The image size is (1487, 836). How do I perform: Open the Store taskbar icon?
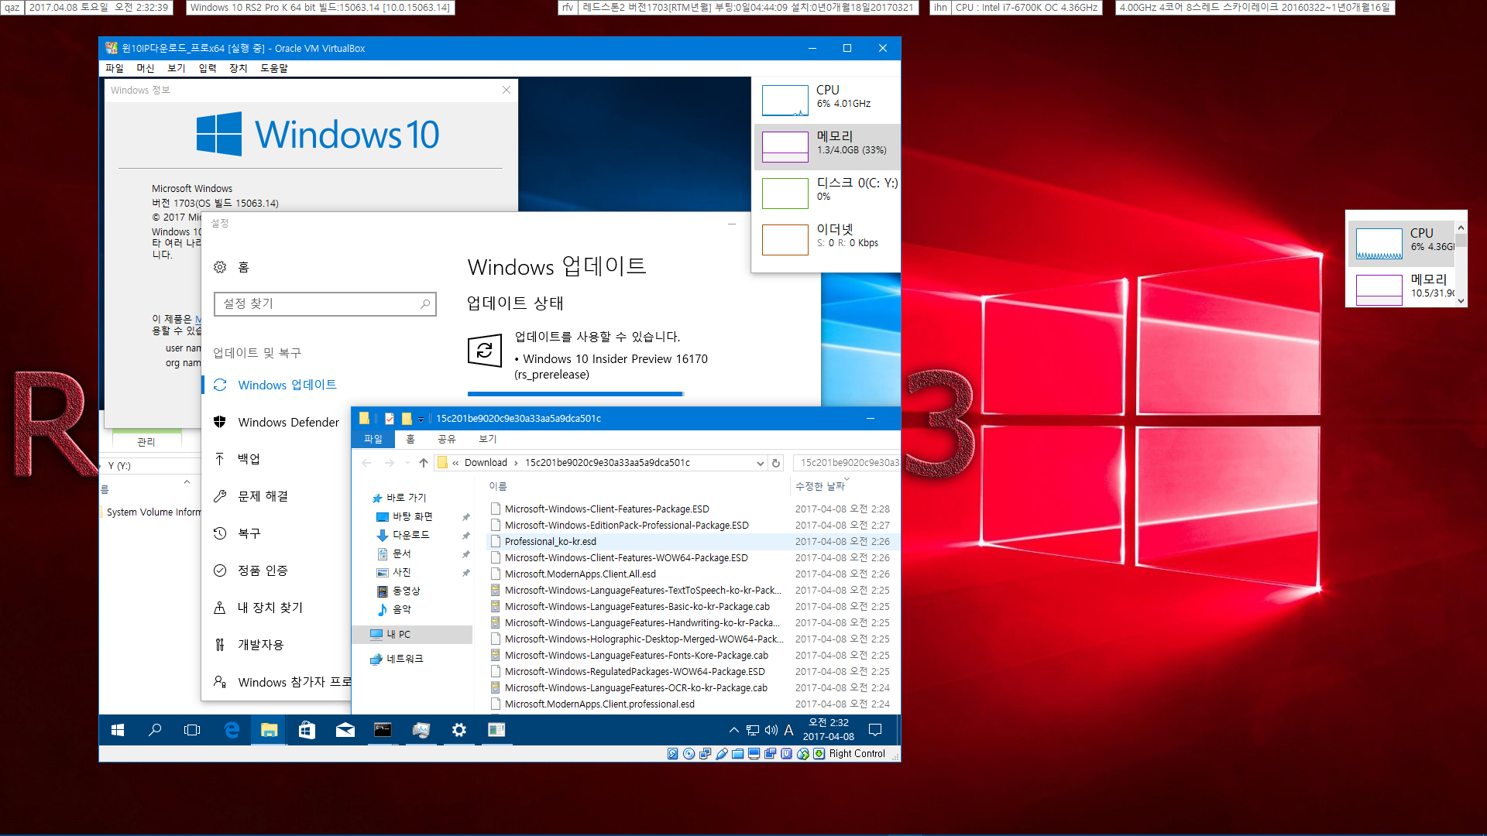tap(307, 730)
